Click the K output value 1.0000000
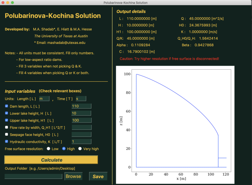252x185 pixels. pyautogui.click(x=198, y=32)
